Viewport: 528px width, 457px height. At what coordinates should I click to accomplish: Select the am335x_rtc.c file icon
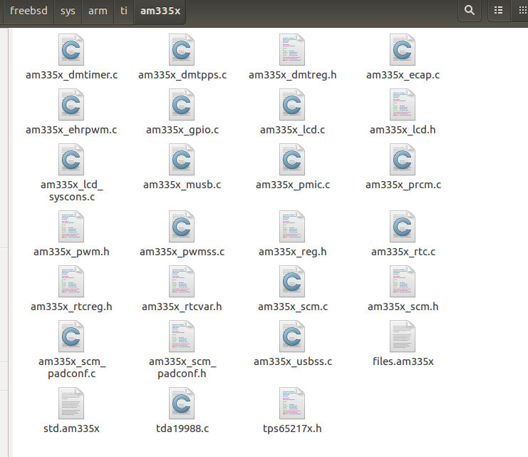(403, 227)
